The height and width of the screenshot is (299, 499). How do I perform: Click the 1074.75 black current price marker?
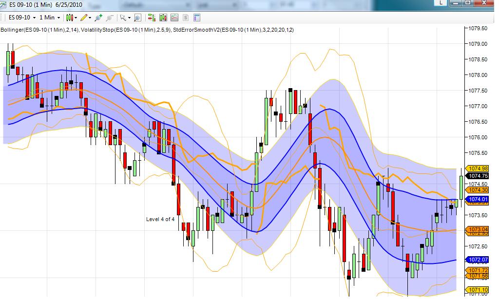click(477, 176)
